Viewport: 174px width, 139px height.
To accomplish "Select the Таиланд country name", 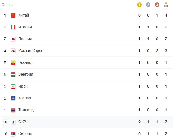I will pos(26,110).
